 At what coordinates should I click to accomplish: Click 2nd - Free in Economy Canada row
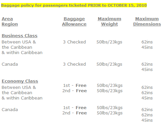(75, 113)
